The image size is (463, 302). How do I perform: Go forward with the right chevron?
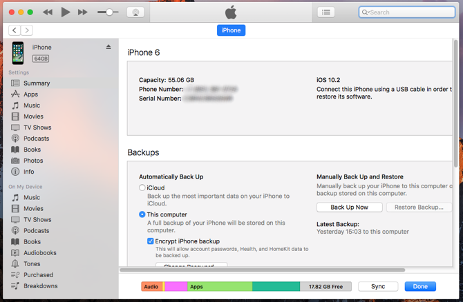tap(26, 30)
